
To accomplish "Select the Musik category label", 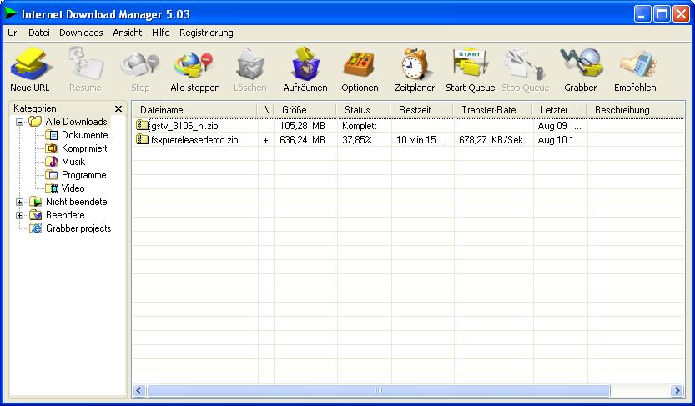I will point(73,162).
